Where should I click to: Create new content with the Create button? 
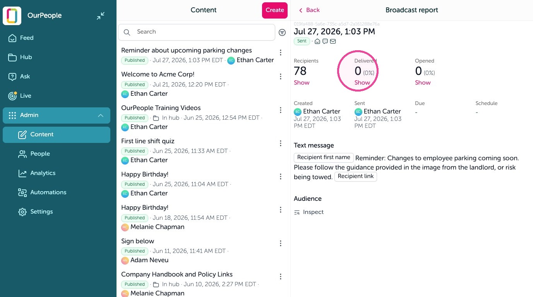tap(275, 10)
